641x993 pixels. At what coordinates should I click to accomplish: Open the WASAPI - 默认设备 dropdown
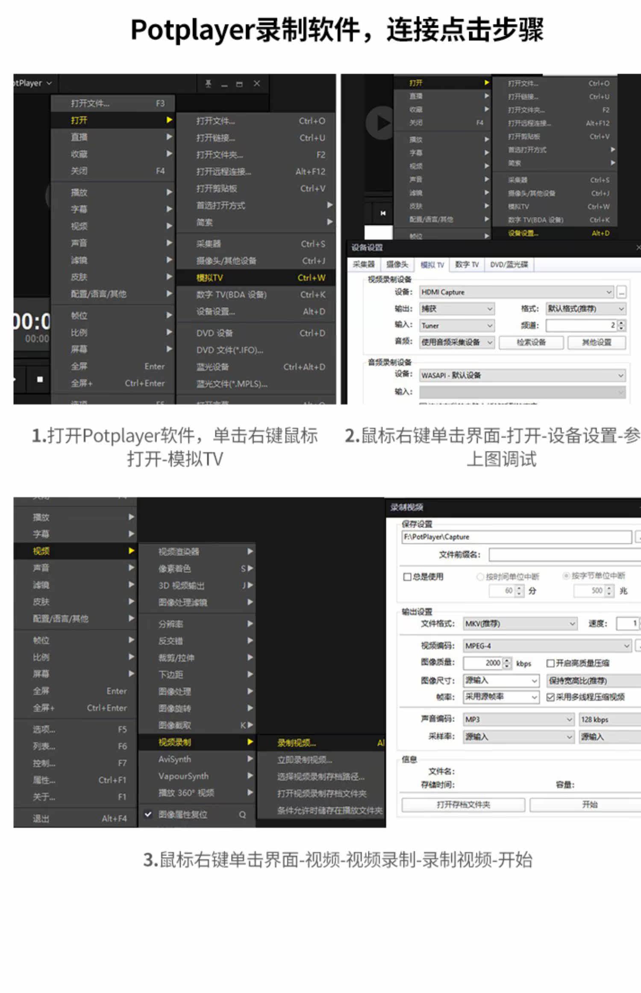(x=523, y=375)
